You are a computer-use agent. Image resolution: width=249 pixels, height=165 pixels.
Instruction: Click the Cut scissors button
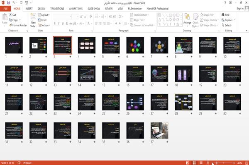coord(12,15)
